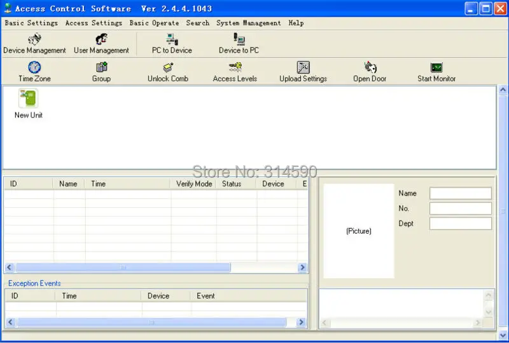Click main window scroll down arrow
Image resolution: width=509 pixels, height=343 pixels.
click(x=503, y=335)
